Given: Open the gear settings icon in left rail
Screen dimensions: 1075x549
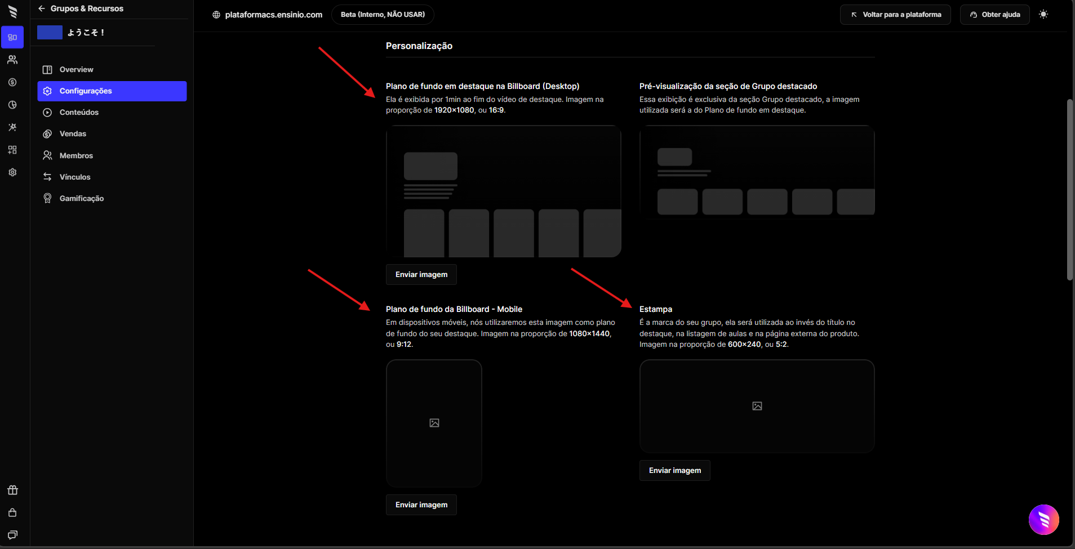Looking at the screenshot, I should click(x=12, y=172).
